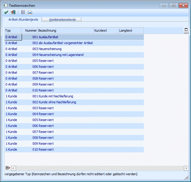Click the print icon in toolbar
Image resolution: width=191 pixels, height=182 pixels.
[30, 12]
